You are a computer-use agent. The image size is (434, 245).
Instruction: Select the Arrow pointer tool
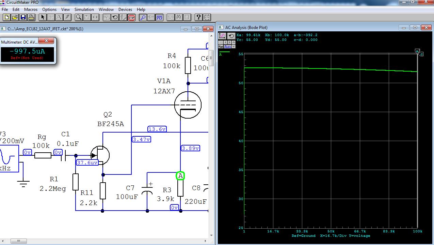click(x=43, y=17)
